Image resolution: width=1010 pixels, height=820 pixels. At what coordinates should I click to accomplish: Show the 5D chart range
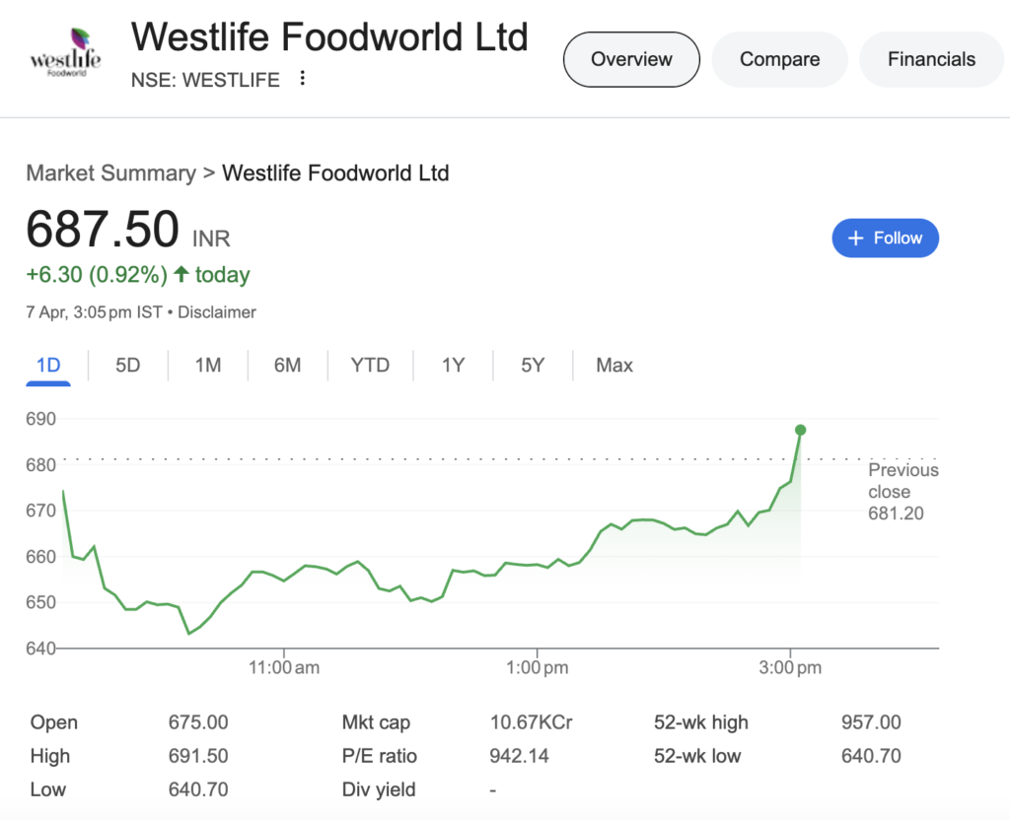pos(127,366)
